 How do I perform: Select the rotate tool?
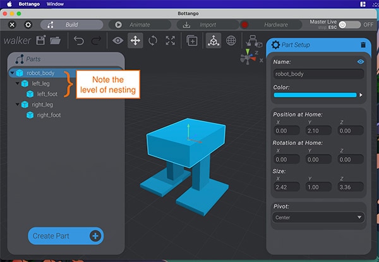coord(153,41)
